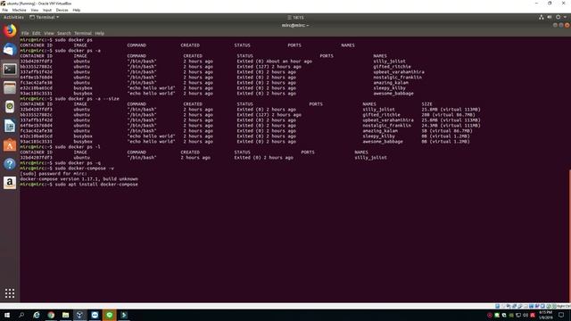Click Activities in the Ubuntu top bar
This screenshot has height=321, width=571.
click(x=13, y=17)
